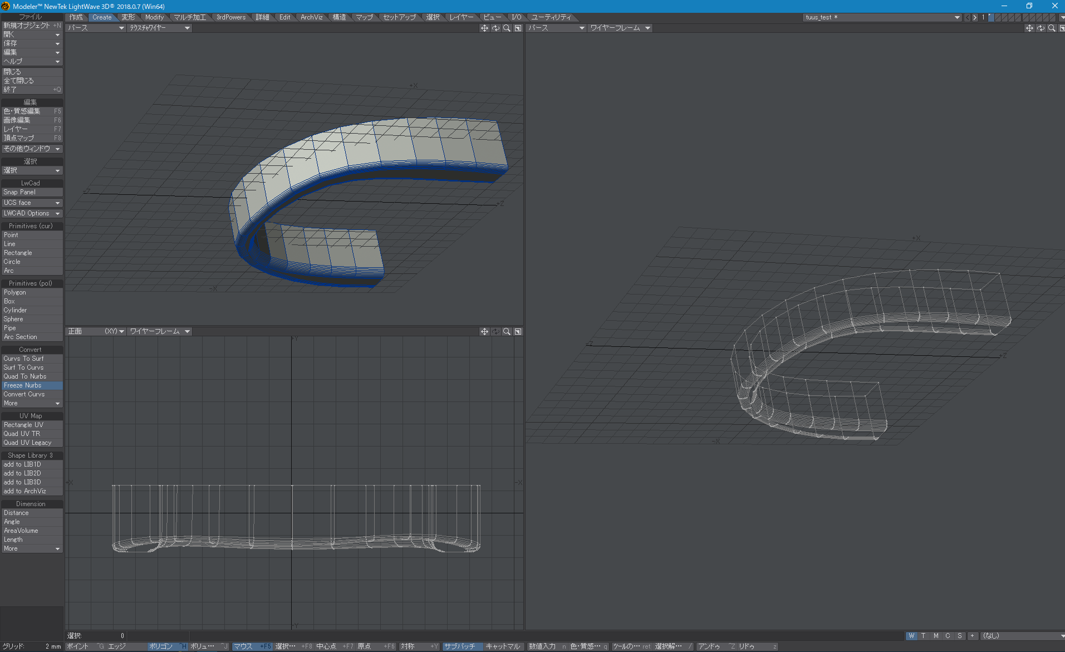The image size is (1065, 652).
Task: Click add to LIB3D button
Action: click(32, 482)
